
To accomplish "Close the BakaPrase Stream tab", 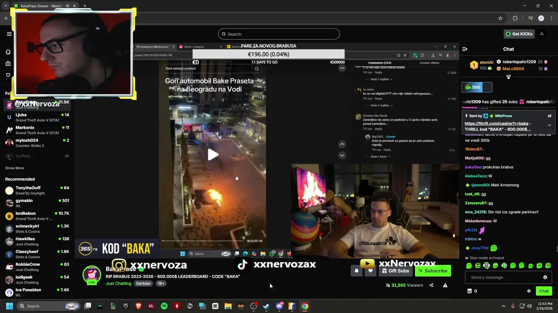I will point(74,6).
